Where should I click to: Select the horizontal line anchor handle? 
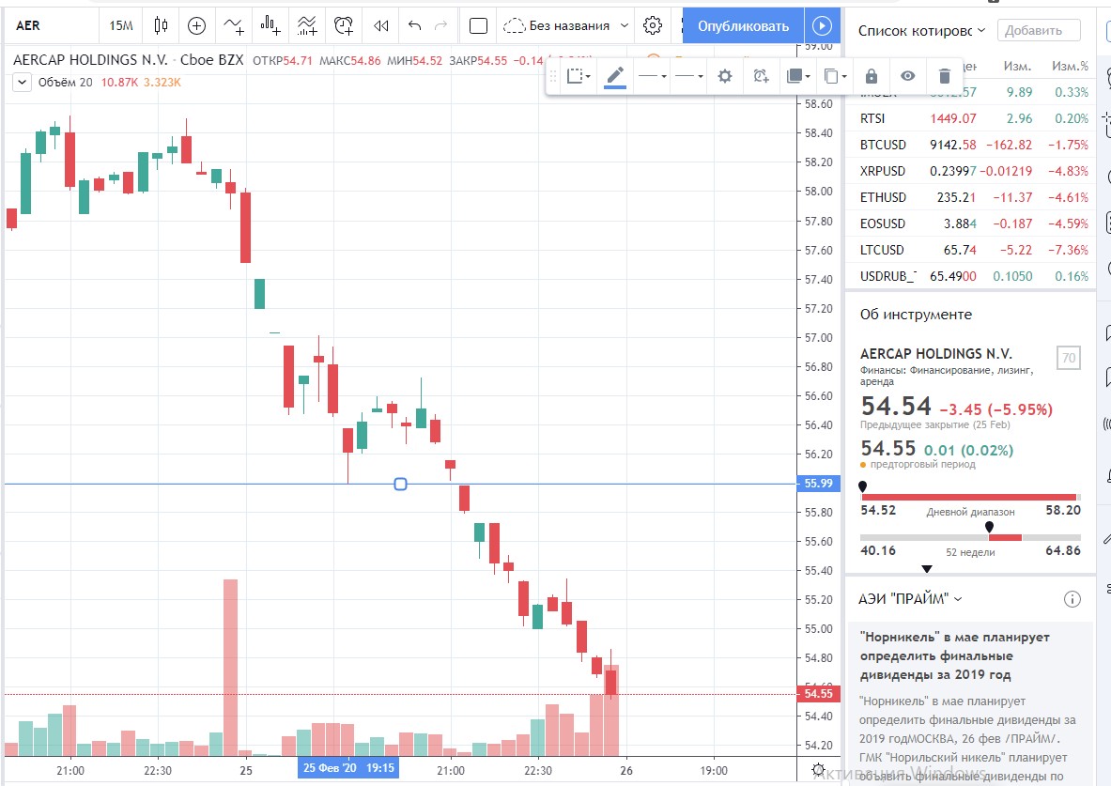(400, 484)
